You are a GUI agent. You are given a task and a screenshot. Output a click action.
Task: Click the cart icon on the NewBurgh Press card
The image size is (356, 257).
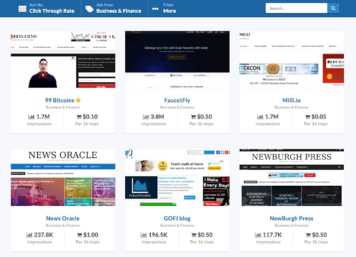coord(308,235)
